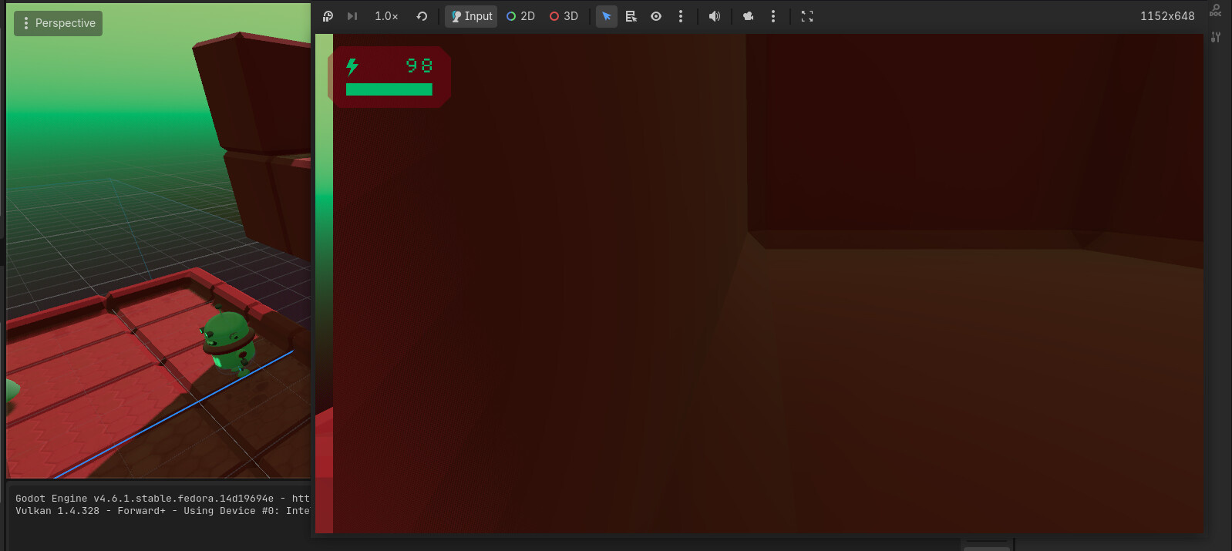
Task: Select the blue arrow select tool
Action: pyautogui.click(x=607, y=16)
